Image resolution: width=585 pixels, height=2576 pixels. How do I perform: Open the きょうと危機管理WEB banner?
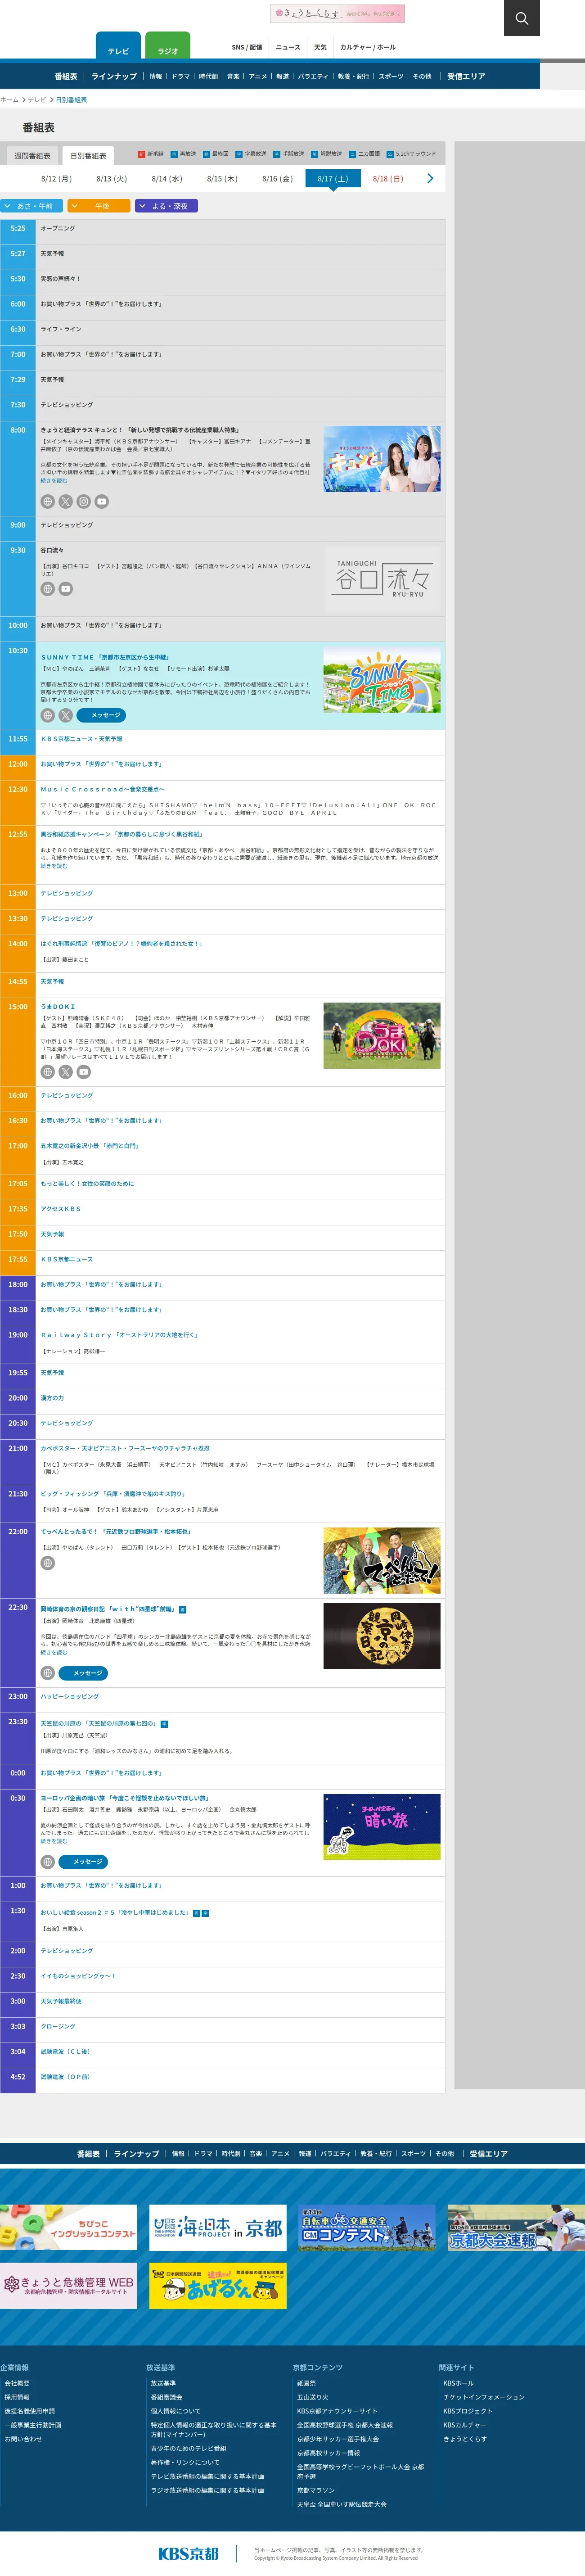69,2285
